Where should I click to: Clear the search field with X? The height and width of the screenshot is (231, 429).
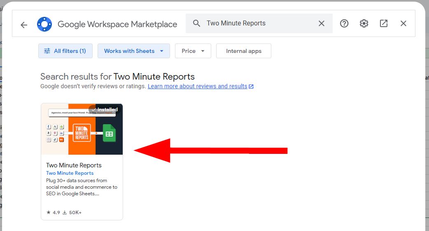(322, 23)
